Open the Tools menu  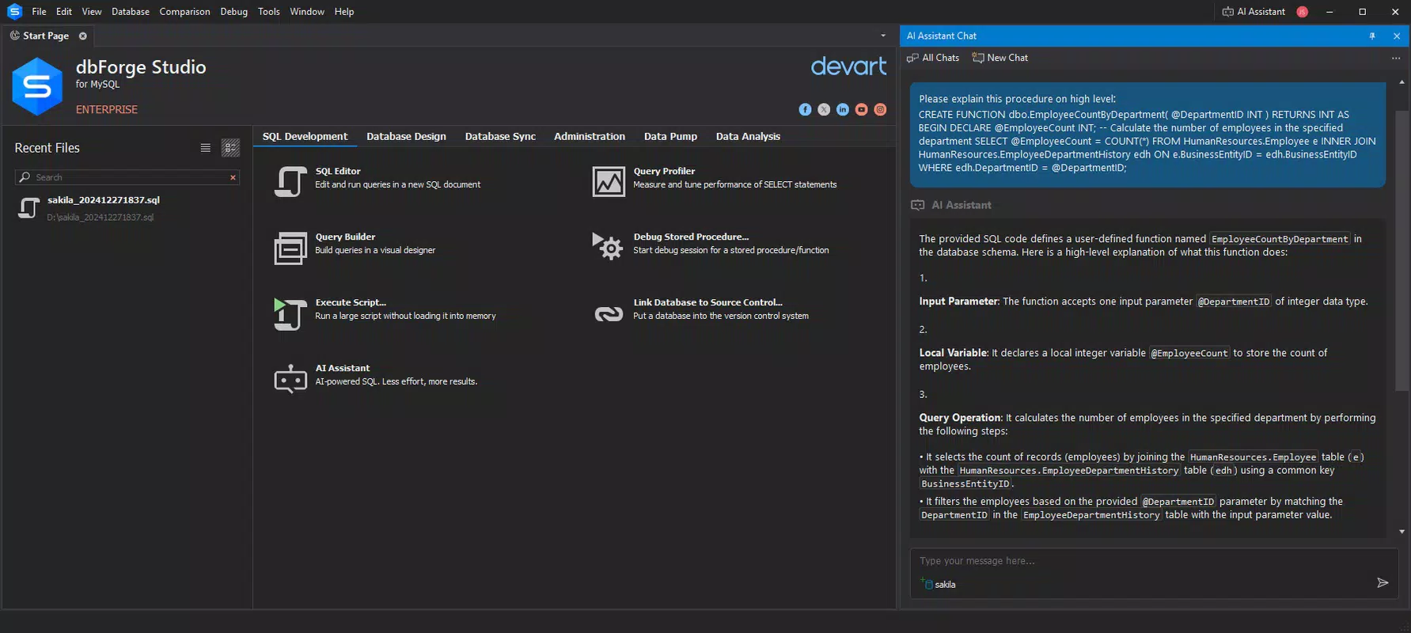[x=269, y=12]
